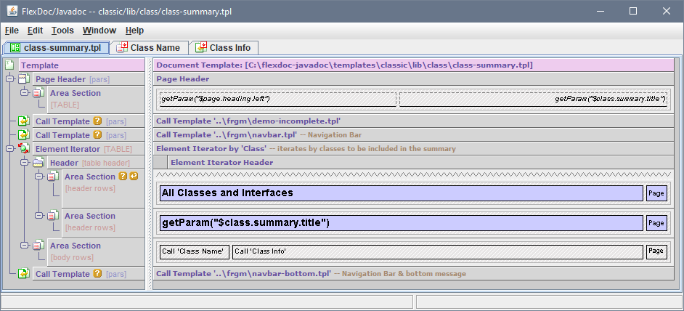The width and height of the screenshot is (684, 311).
Task: Switch to the Class Info tab
Action: pos(224,47)
